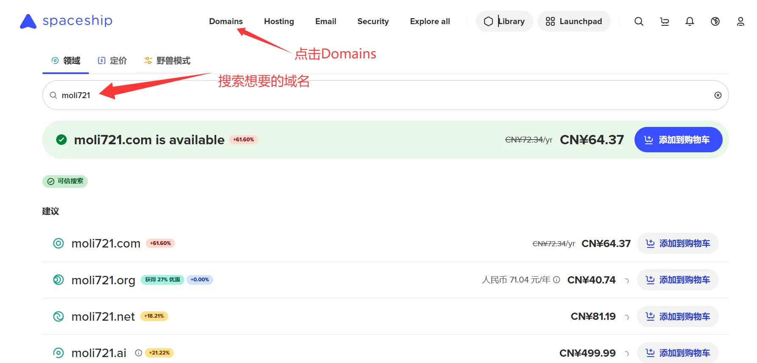
Task: Click the +21.22% badge on moli721.ai
Action: click(159, 353)
